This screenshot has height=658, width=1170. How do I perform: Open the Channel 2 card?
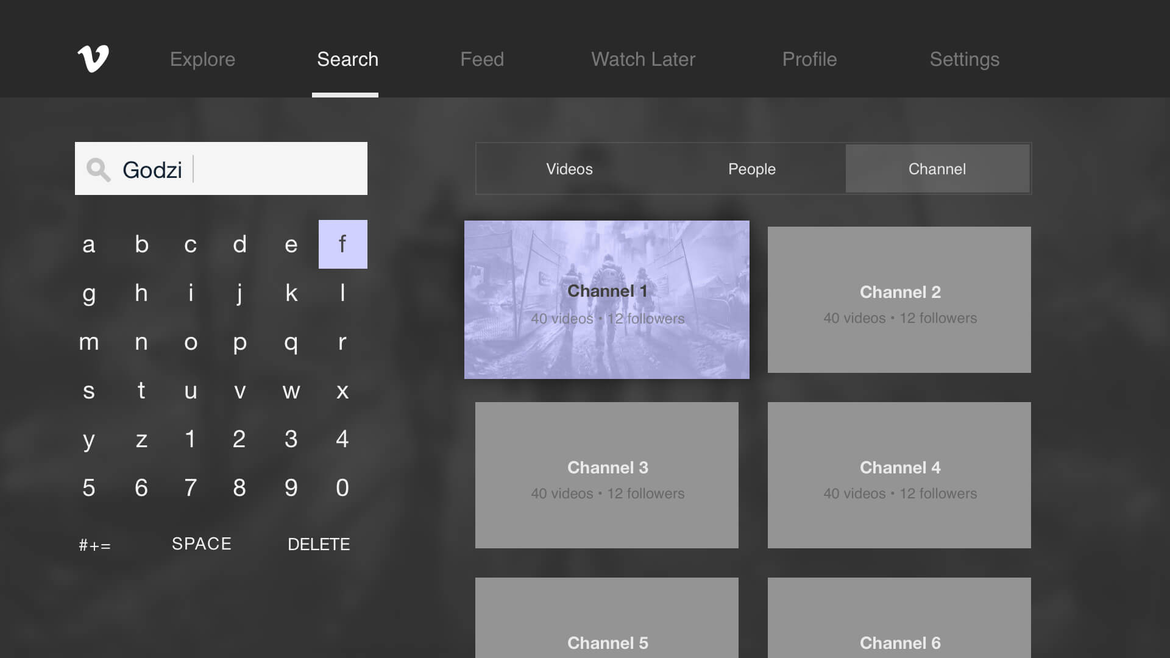point(899,300)
